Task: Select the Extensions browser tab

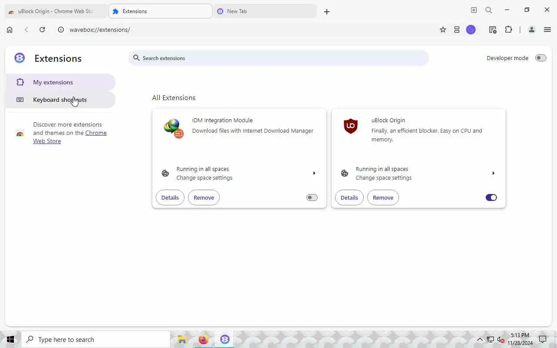Action: 160,11
